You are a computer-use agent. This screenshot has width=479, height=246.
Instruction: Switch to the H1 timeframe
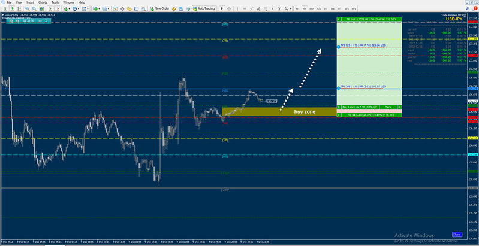pyautogui.click(x=326, y=9)
